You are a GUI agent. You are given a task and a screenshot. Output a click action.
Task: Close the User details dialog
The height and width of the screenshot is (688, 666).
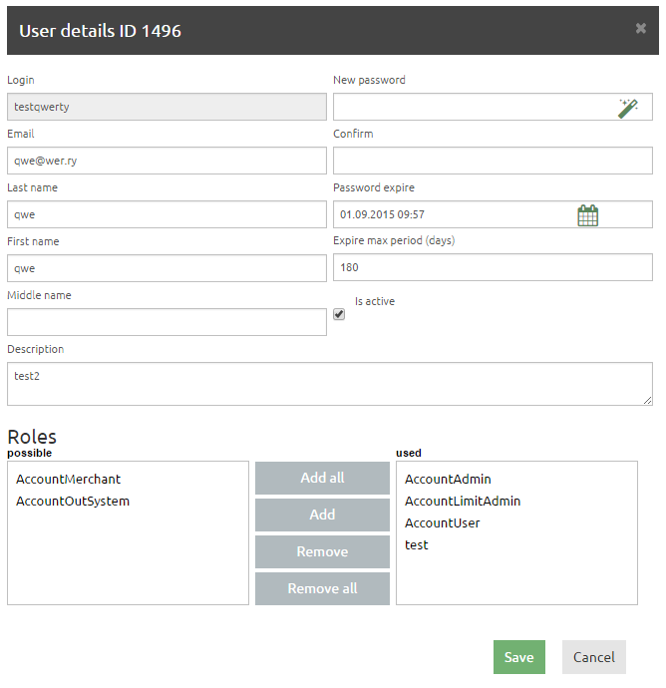click(x=641, y=29)
